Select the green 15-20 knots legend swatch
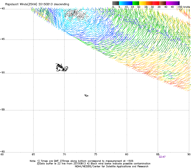 136,3
